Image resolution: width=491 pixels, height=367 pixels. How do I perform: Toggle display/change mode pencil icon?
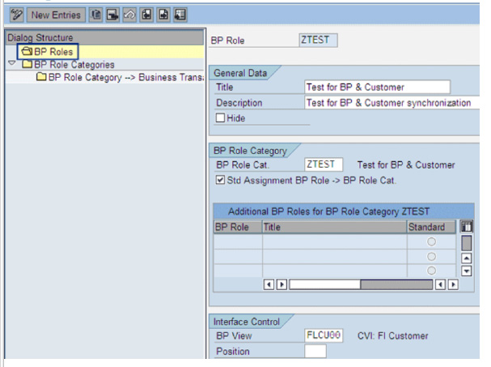(17, 15)
